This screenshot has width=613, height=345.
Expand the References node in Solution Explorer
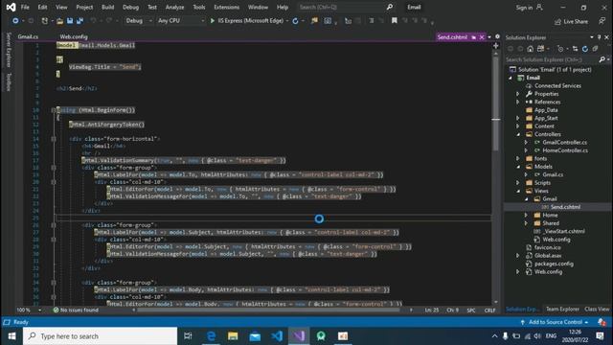click(x=517, y=103)
